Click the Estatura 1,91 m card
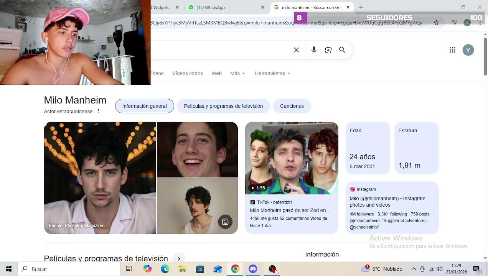 point(416,148)
